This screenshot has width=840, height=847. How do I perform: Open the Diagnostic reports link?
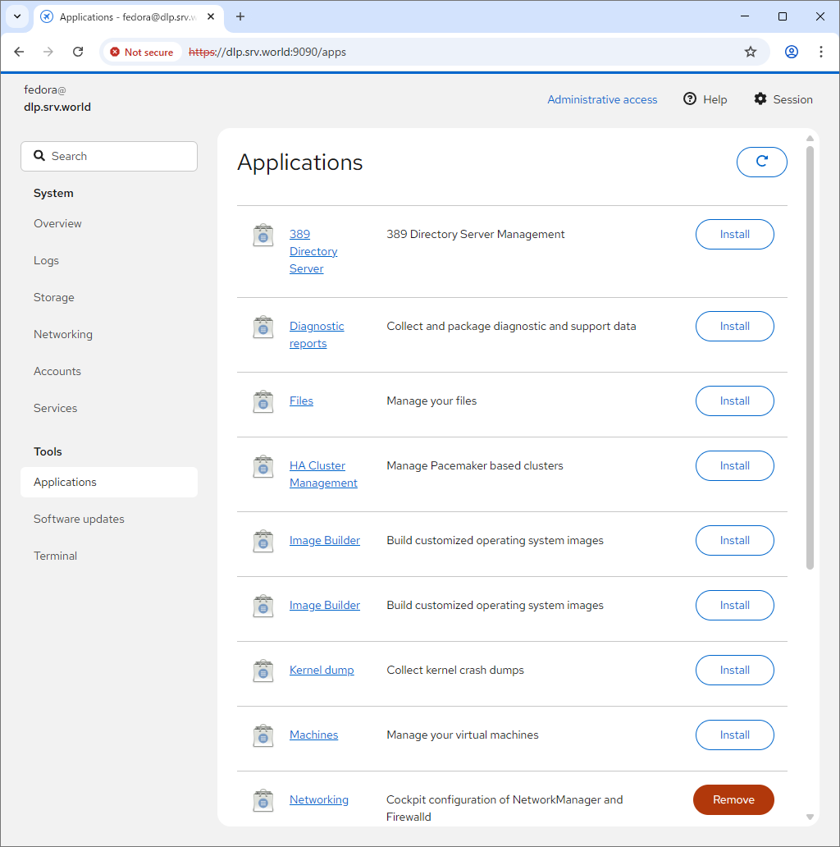click(x=317, y=335)
